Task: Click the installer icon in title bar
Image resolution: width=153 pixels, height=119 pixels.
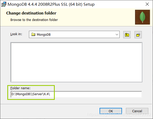Action: tap(4, 4)
